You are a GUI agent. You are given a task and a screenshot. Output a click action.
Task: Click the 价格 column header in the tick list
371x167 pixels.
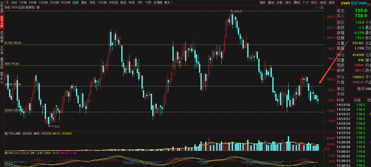pyautogui.click(x=358, y=100)
